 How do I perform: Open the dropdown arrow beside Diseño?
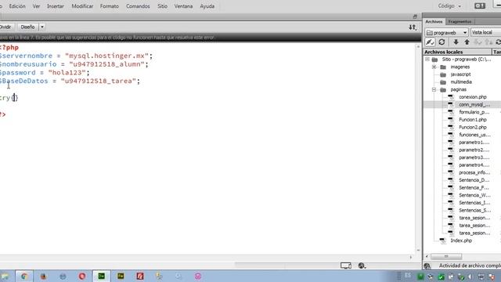42,27
